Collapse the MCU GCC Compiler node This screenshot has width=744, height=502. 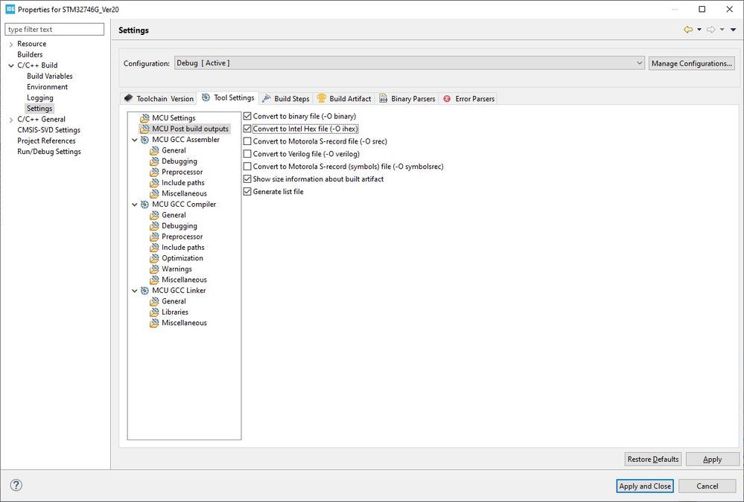(135, 205)
